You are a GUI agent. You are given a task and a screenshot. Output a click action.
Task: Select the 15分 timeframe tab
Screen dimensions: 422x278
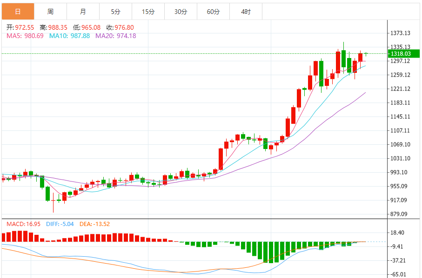148,12
